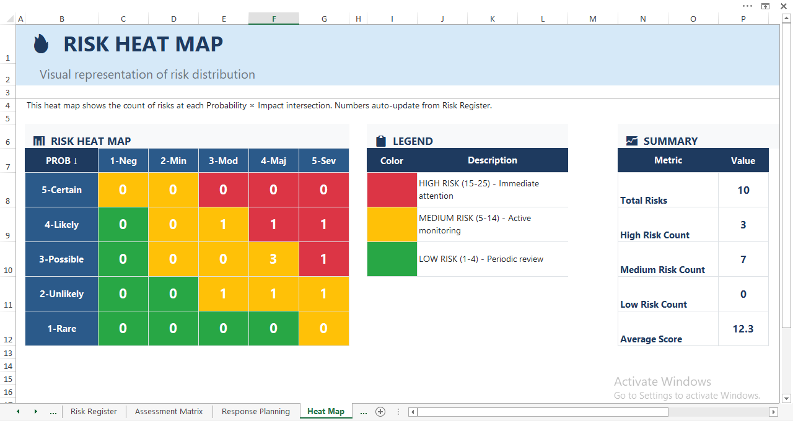This screenshot has height=421, width=793.
Task: Select the 2-Unlikely row label
Action: (61, 294)
